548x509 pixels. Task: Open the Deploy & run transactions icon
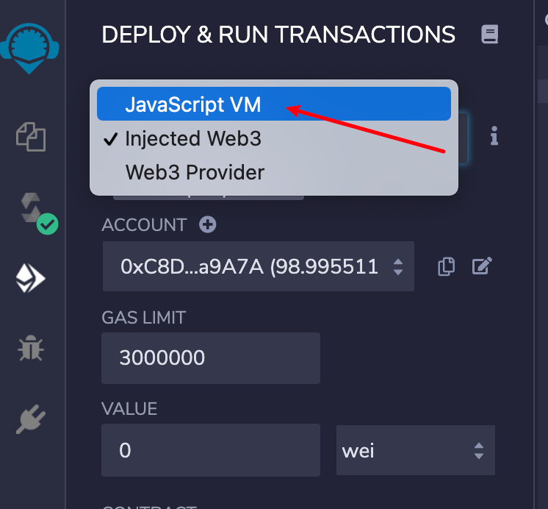30,278
